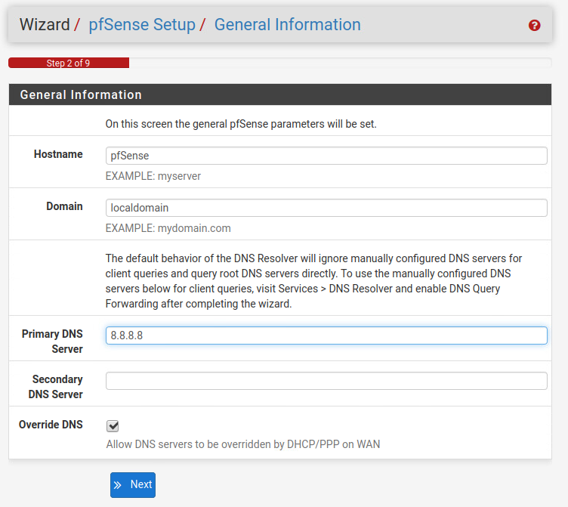Focus the Domain input field

point(326,208)
